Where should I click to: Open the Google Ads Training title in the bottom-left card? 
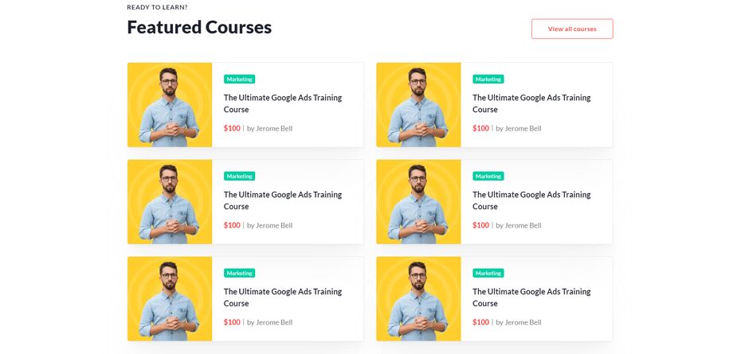[x=283, y=298]
